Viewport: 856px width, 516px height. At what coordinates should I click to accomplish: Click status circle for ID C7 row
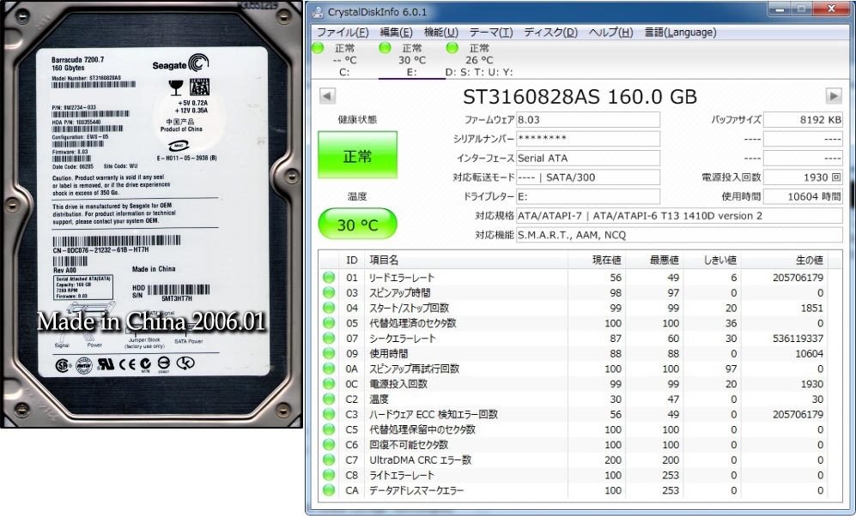pos(329,460)
